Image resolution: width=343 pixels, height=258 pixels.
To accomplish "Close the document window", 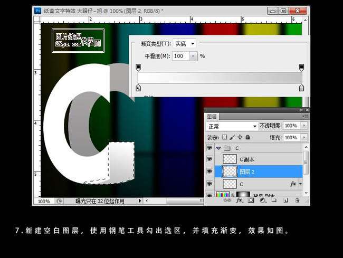I will click(x=298, y=11).
